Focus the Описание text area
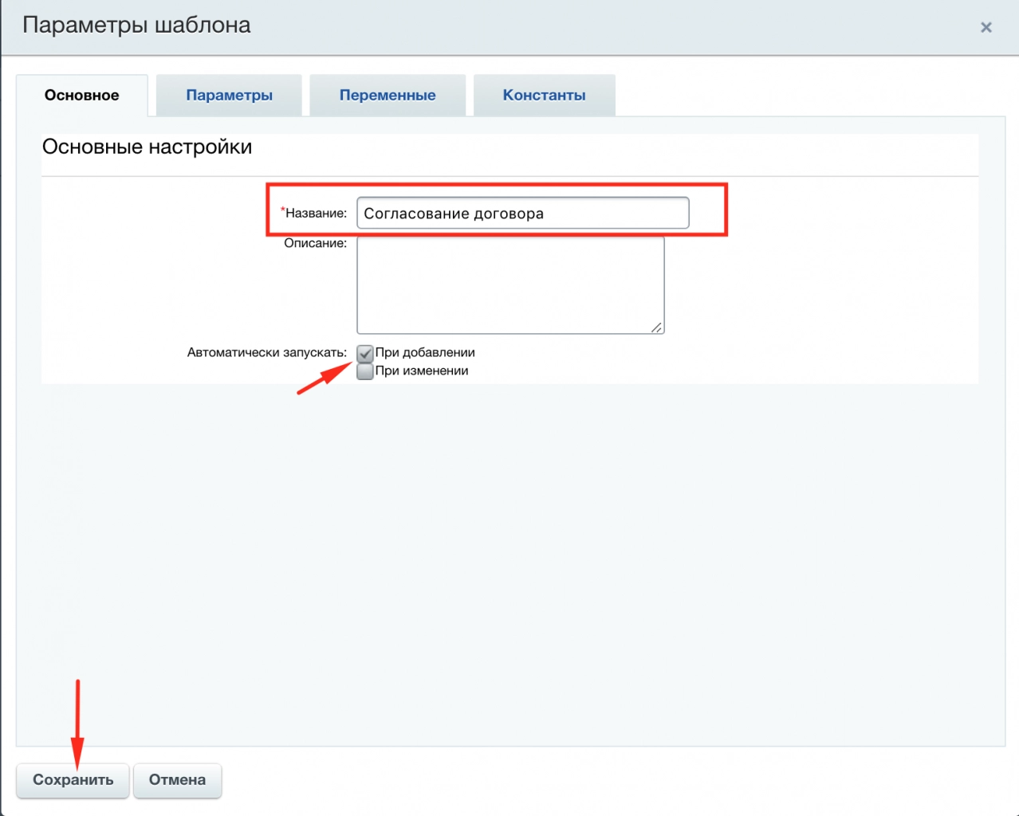The width and height of the screenshot is (1019, 816). (510, 284)
